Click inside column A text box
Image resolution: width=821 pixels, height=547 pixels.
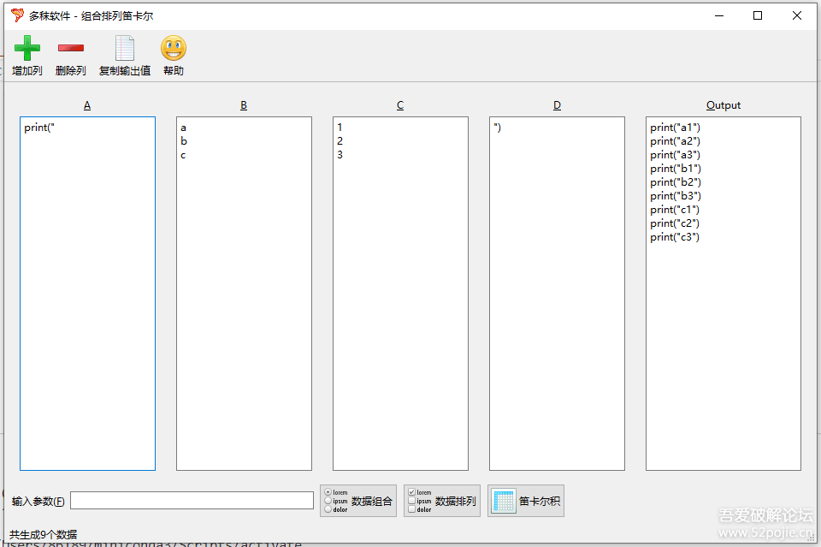point(87,294)
